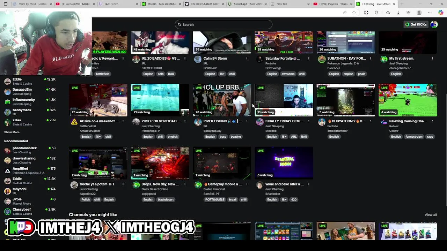Click the influencercity avatar in sidebar

tap(7, 102)
